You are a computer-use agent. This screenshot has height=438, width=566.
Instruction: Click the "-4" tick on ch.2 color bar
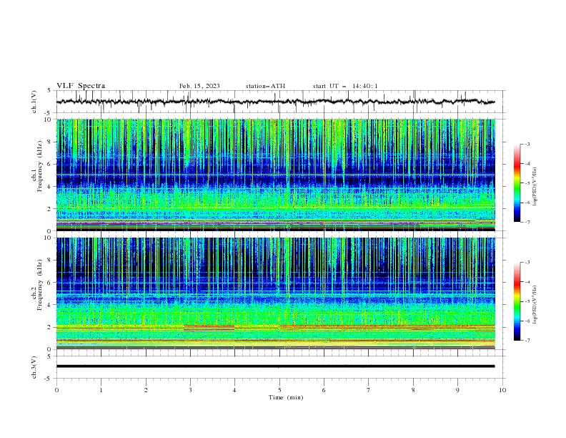click(x=527, y=282)
